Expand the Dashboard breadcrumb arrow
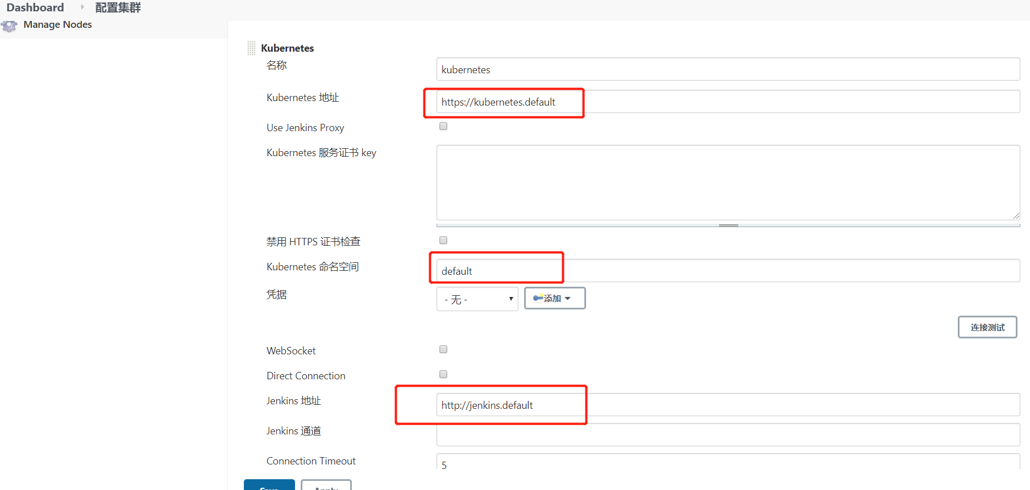This screenshot has width=1030, height=490. coord(82,7)
